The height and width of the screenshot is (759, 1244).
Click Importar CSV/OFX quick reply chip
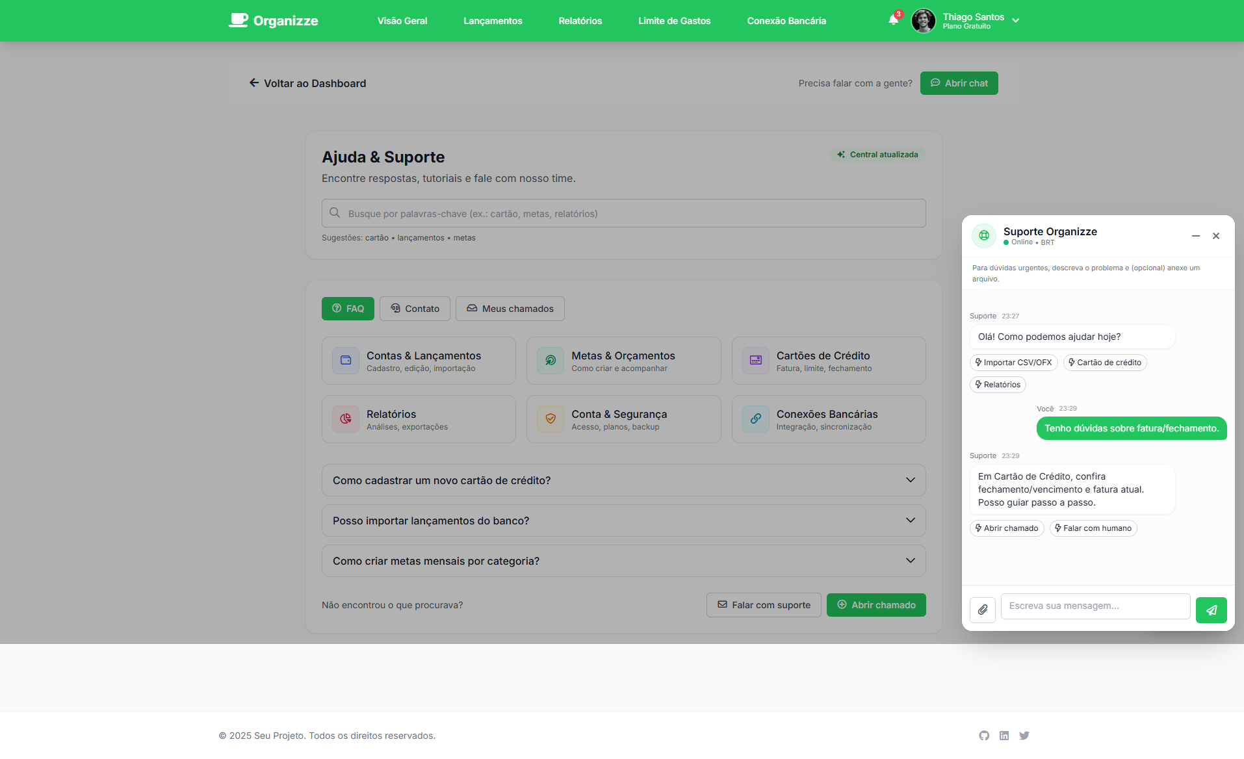(x=1014, y=363)
